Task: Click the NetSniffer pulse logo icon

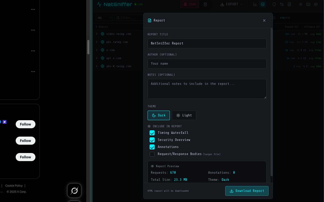Action: click(99, 4)
